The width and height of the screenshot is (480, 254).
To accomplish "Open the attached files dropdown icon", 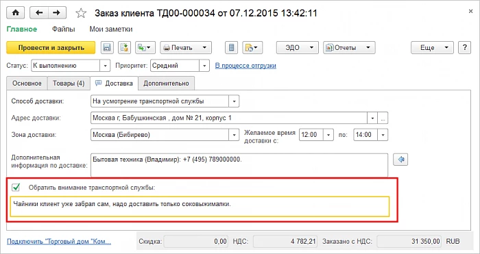I will (x=252, y=48).
